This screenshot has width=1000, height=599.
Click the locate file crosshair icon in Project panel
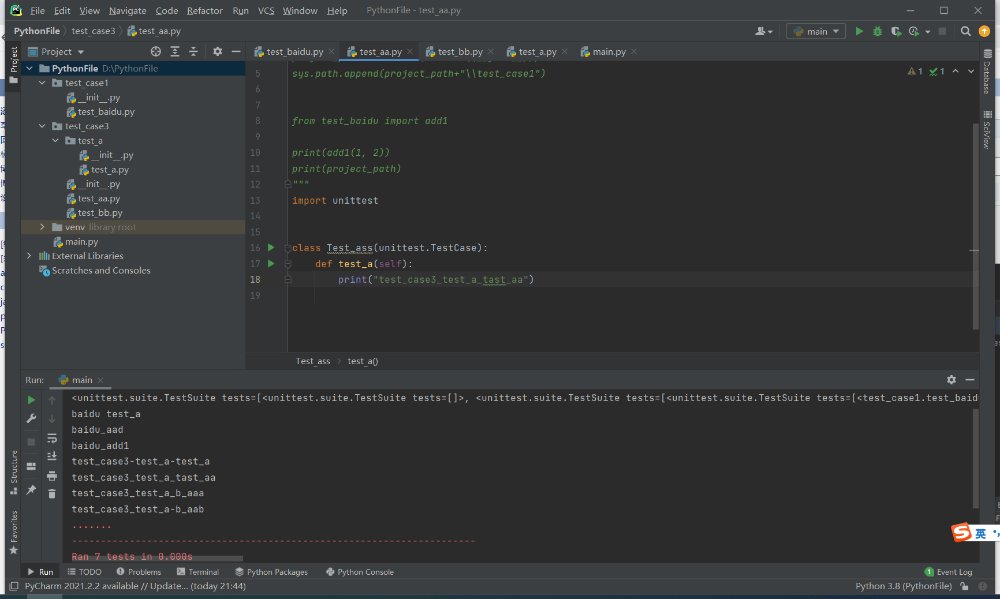tap(156, 51)
